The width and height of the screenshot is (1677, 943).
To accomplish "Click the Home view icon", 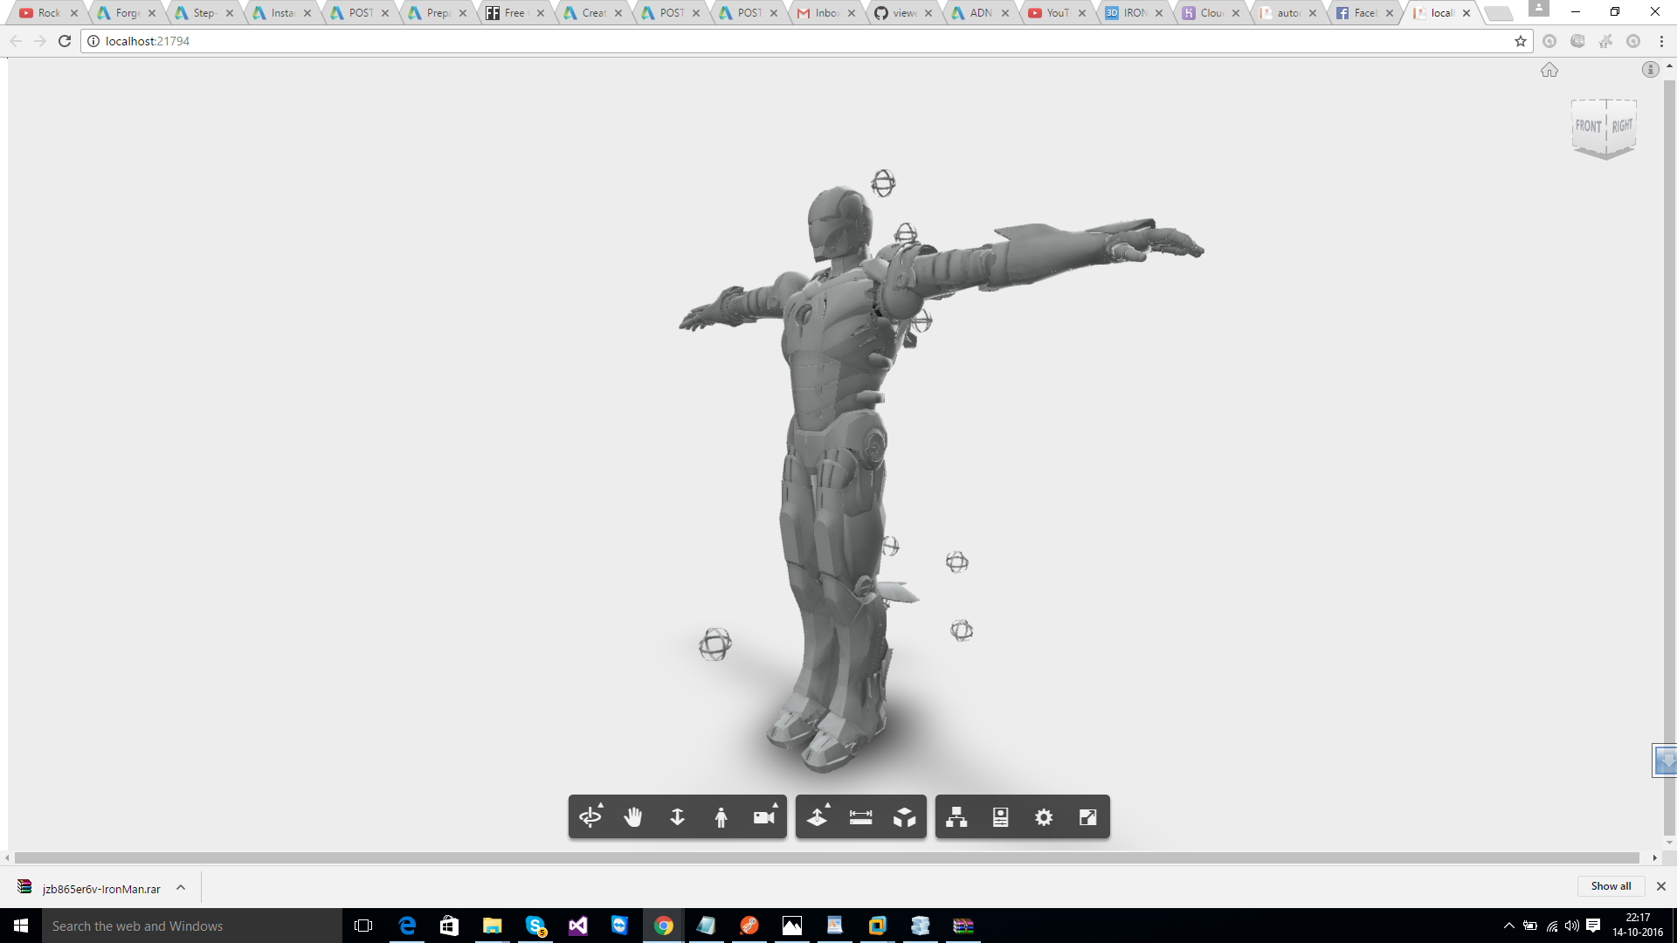I will (1549, 70).
